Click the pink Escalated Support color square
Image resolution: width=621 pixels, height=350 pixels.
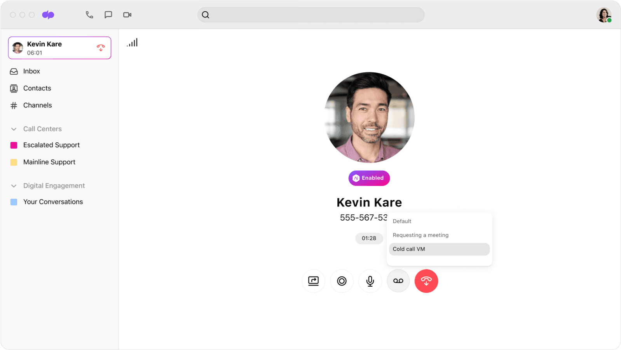[x=14, y=145]
